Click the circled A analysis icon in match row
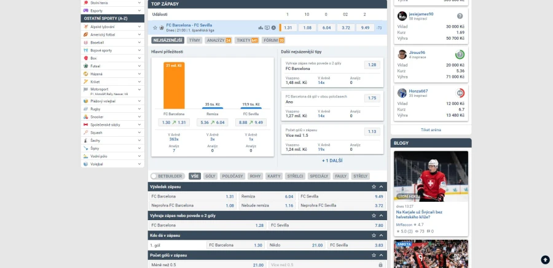 point(273,28)
